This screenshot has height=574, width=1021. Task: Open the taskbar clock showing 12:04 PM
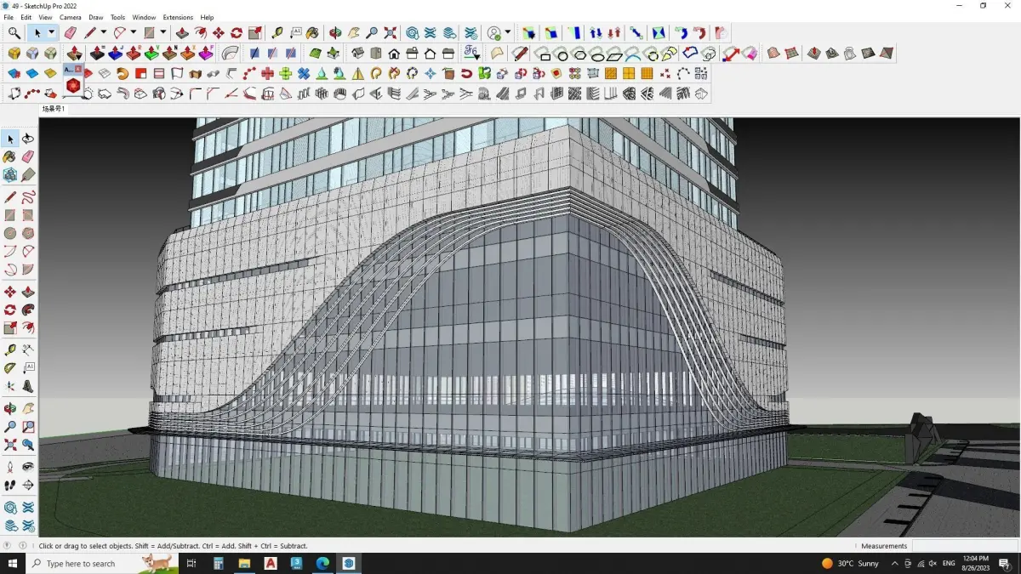pos(976,563)
